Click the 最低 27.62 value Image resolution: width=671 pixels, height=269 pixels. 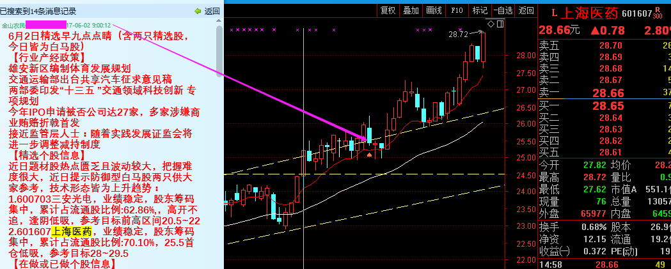pyautogui.click(x=594, y=189)
